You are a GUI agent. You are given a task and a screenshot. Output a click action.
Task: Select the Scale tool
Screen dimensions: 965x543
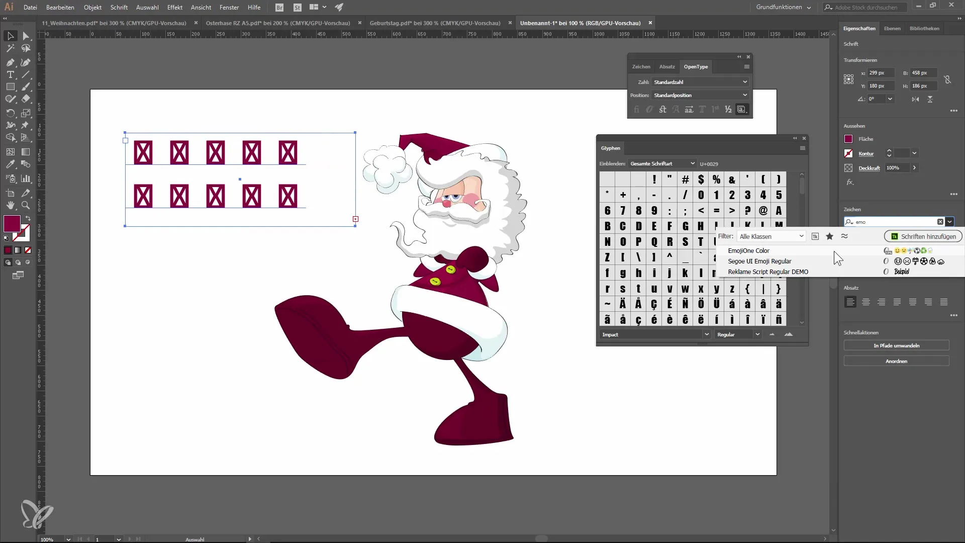click(x=26, y=113)
